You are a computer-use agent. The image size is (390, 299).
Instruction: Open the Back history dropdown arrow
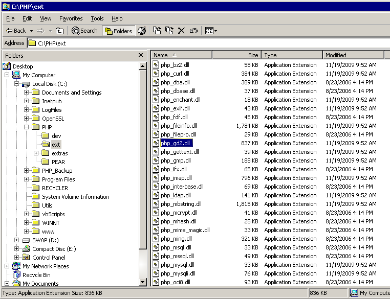coord(31,31)
